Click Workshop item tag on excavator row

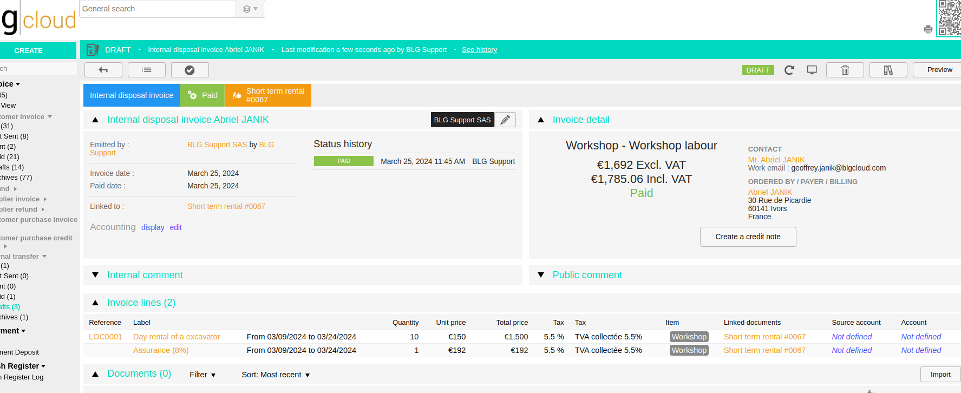[x=689, y=337]
